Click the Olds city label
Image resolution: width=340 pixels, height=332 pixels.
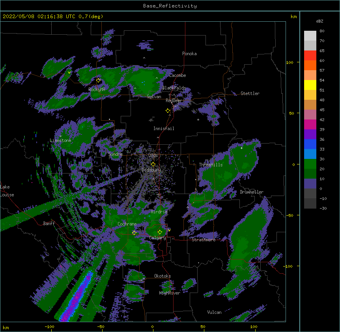coord(153,155)
